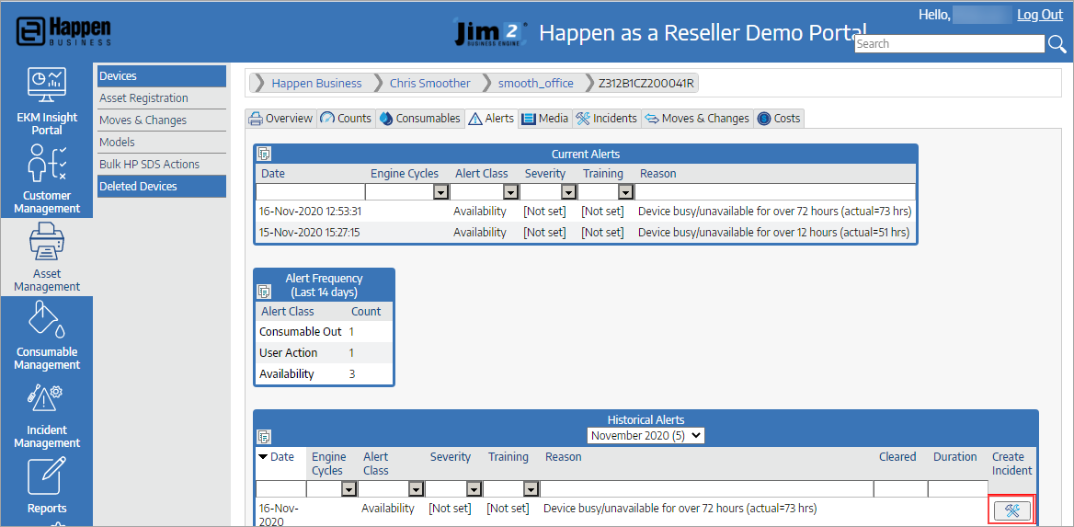The width and height of the screenshot is (1074, 527).
Task: Click the Historical Alerts Duration column header
Action: coord(954,457)
